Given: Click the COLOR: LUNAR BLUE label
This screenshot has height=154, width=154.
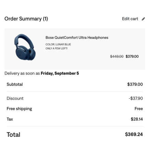Looking at the screenshot, I should [x=58, y=44].
